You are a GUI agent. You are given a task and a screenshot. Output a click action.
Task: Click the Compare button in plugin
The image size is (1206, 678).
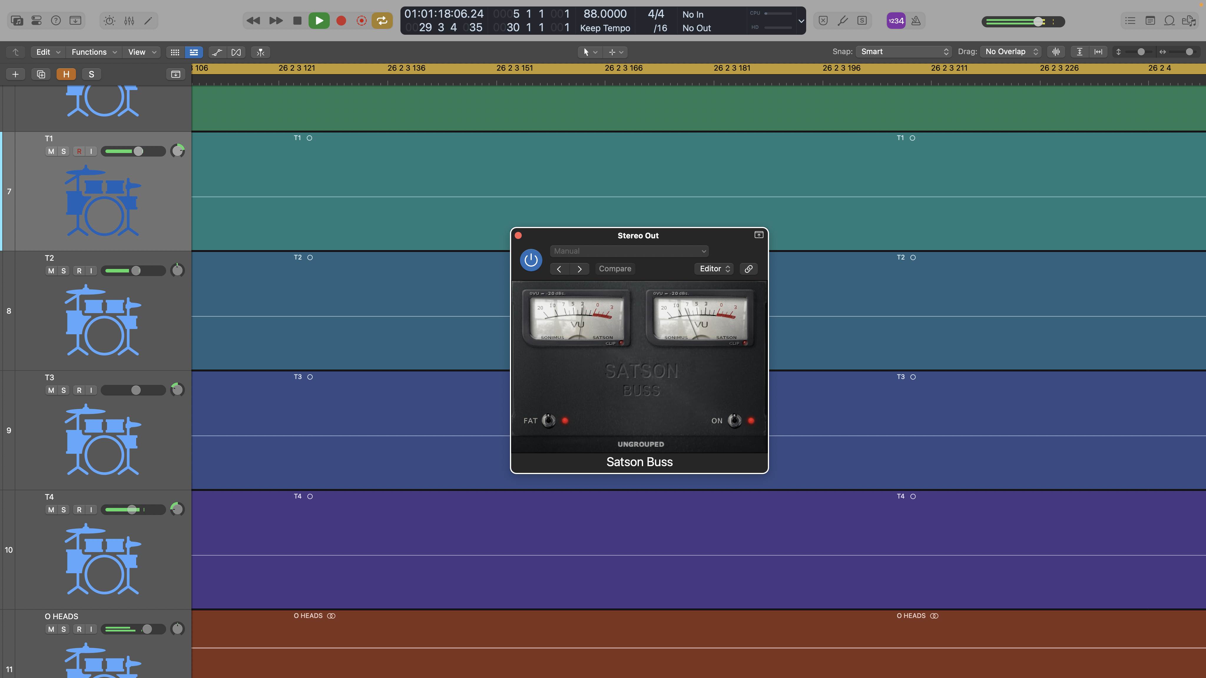pyautogui.click(x=615, y=269)
